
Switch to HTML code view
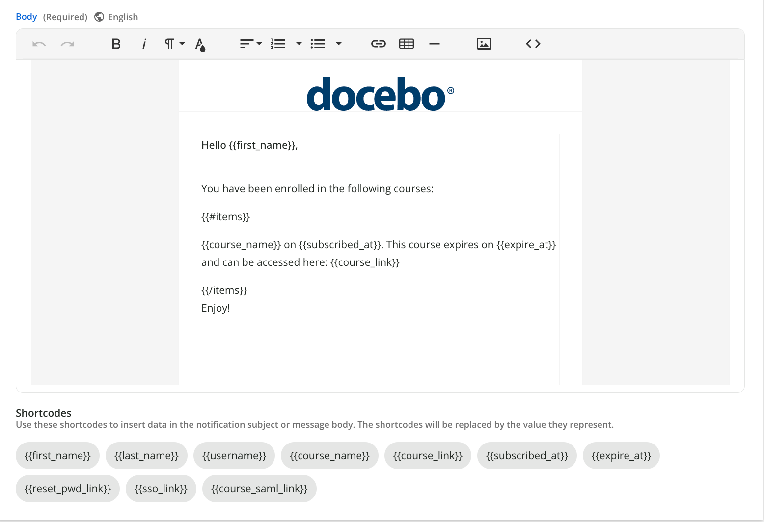point(533,44)
